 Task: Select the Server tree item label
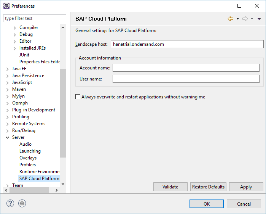pos(18,137)
